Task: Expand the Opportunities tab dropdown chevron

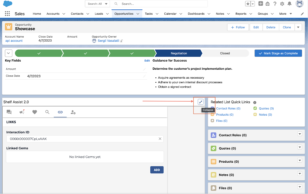Action: [138, 14]
